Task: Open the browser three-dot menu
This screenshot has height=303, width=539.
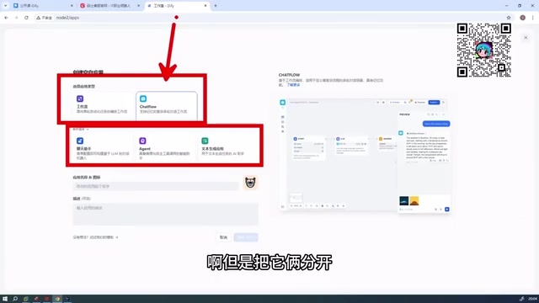Action: [x=533, y=18]
